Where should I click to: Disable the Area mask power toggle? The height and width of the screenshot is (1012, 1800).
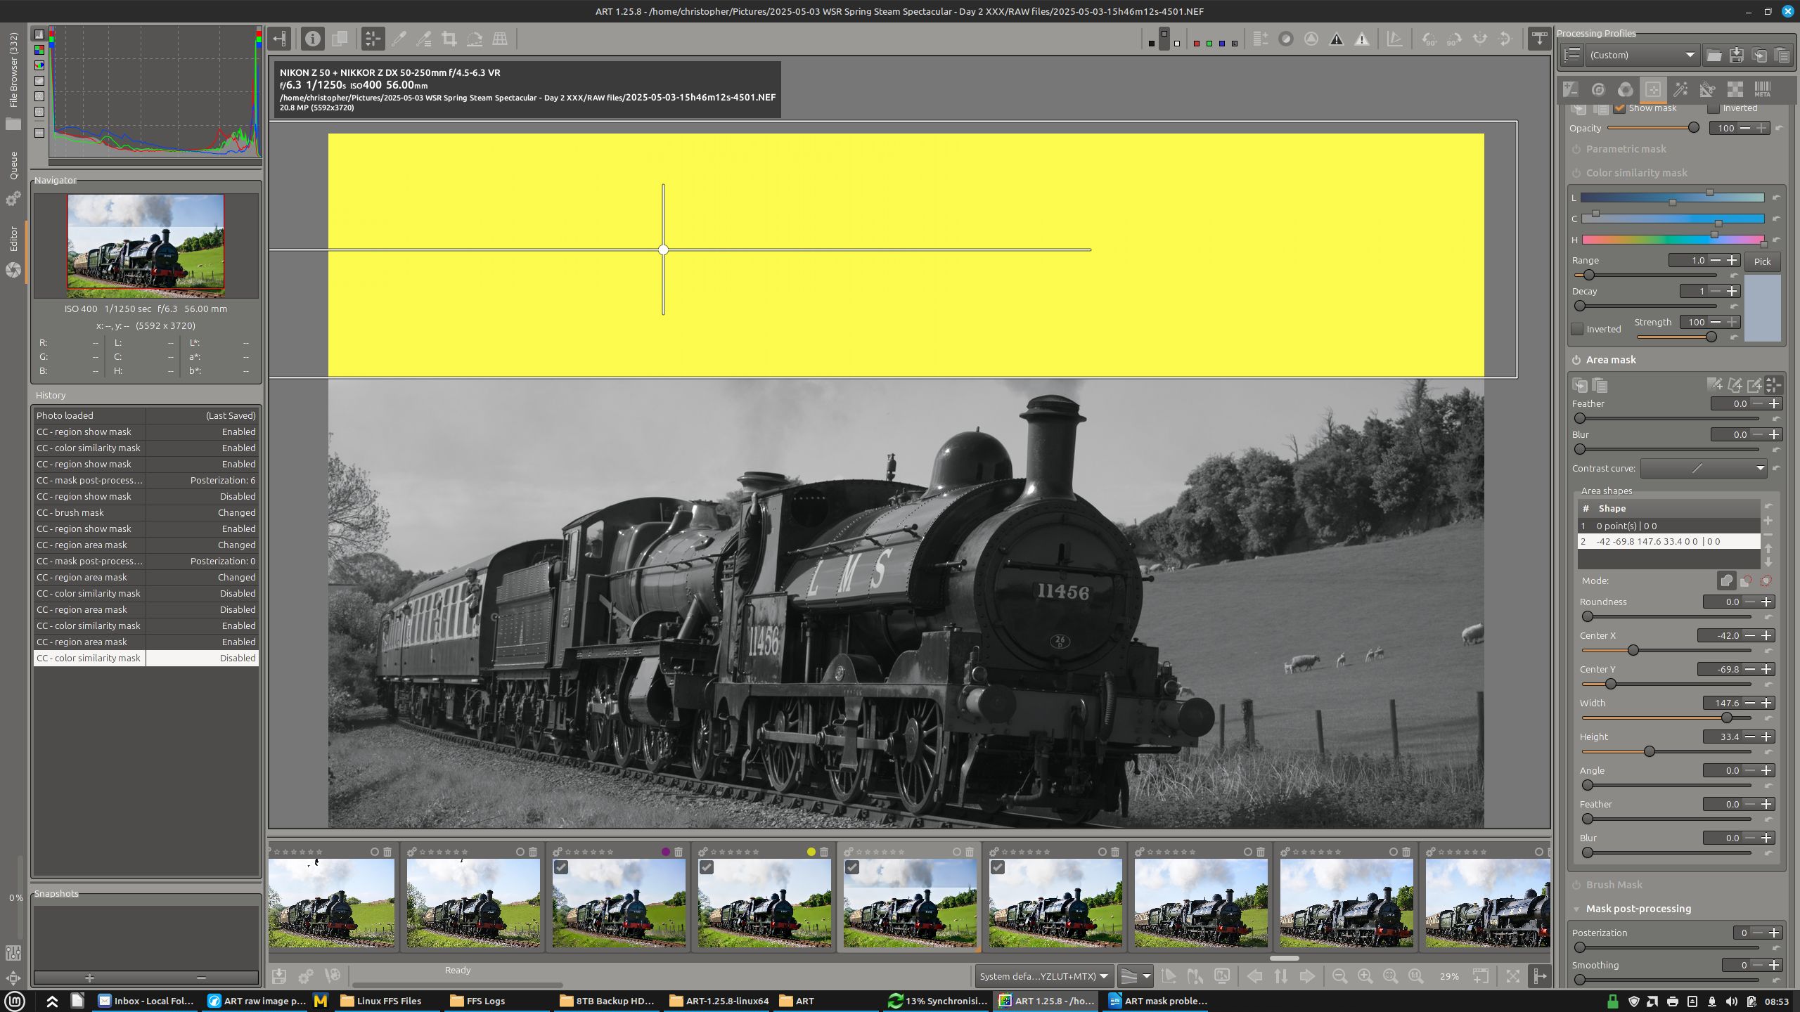click(x=1576, y=360)
